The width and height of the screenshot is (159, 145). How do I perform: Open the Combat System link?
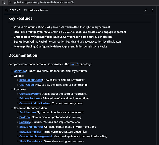click(x=30, y=94)
